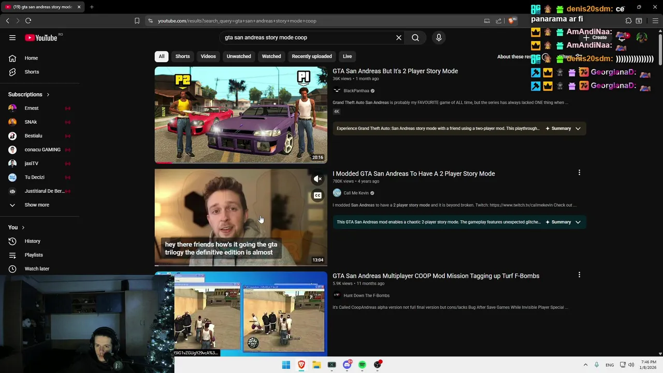This screenshot has width=663, height=373.
Task: Open the YouTube guide hamburger menu
Action: 12,37
